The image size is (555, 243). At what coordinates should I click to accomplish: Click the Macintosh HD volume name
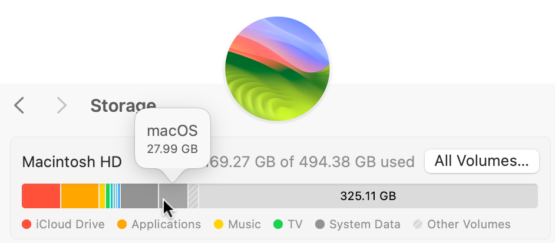(71, 162)
